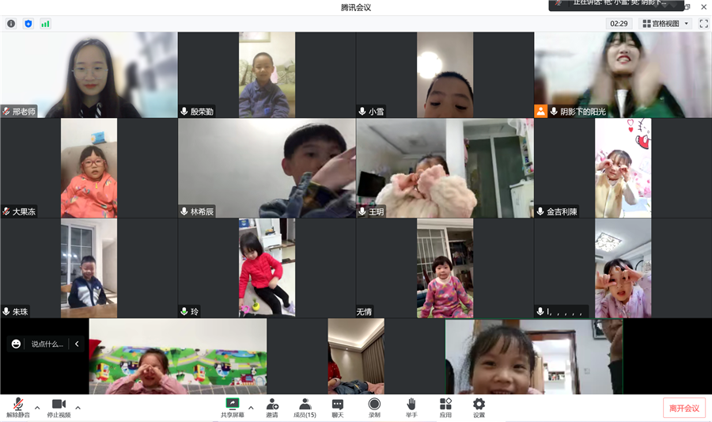Select 殷荣勤's video tile
This screenshot has width=712, height=422.
[267, 74]
